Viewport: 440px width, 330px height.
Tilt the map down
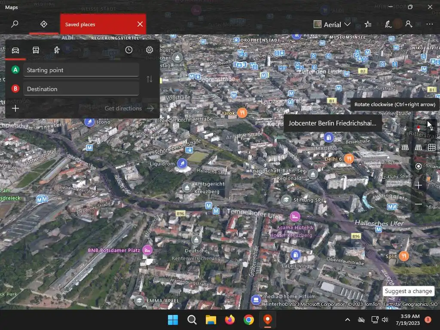[x=405, y=147]
